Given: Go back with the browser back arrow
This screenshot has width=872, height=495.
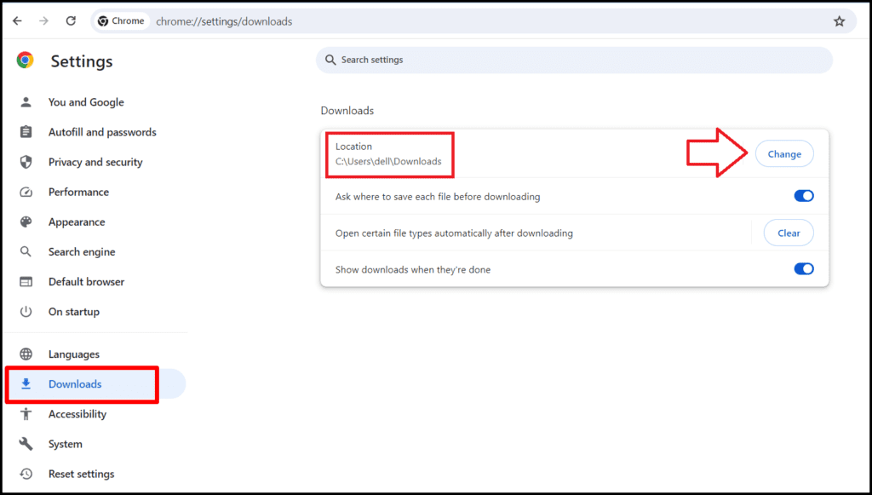Looking at the screenshot, I should (x=17, y=21).
